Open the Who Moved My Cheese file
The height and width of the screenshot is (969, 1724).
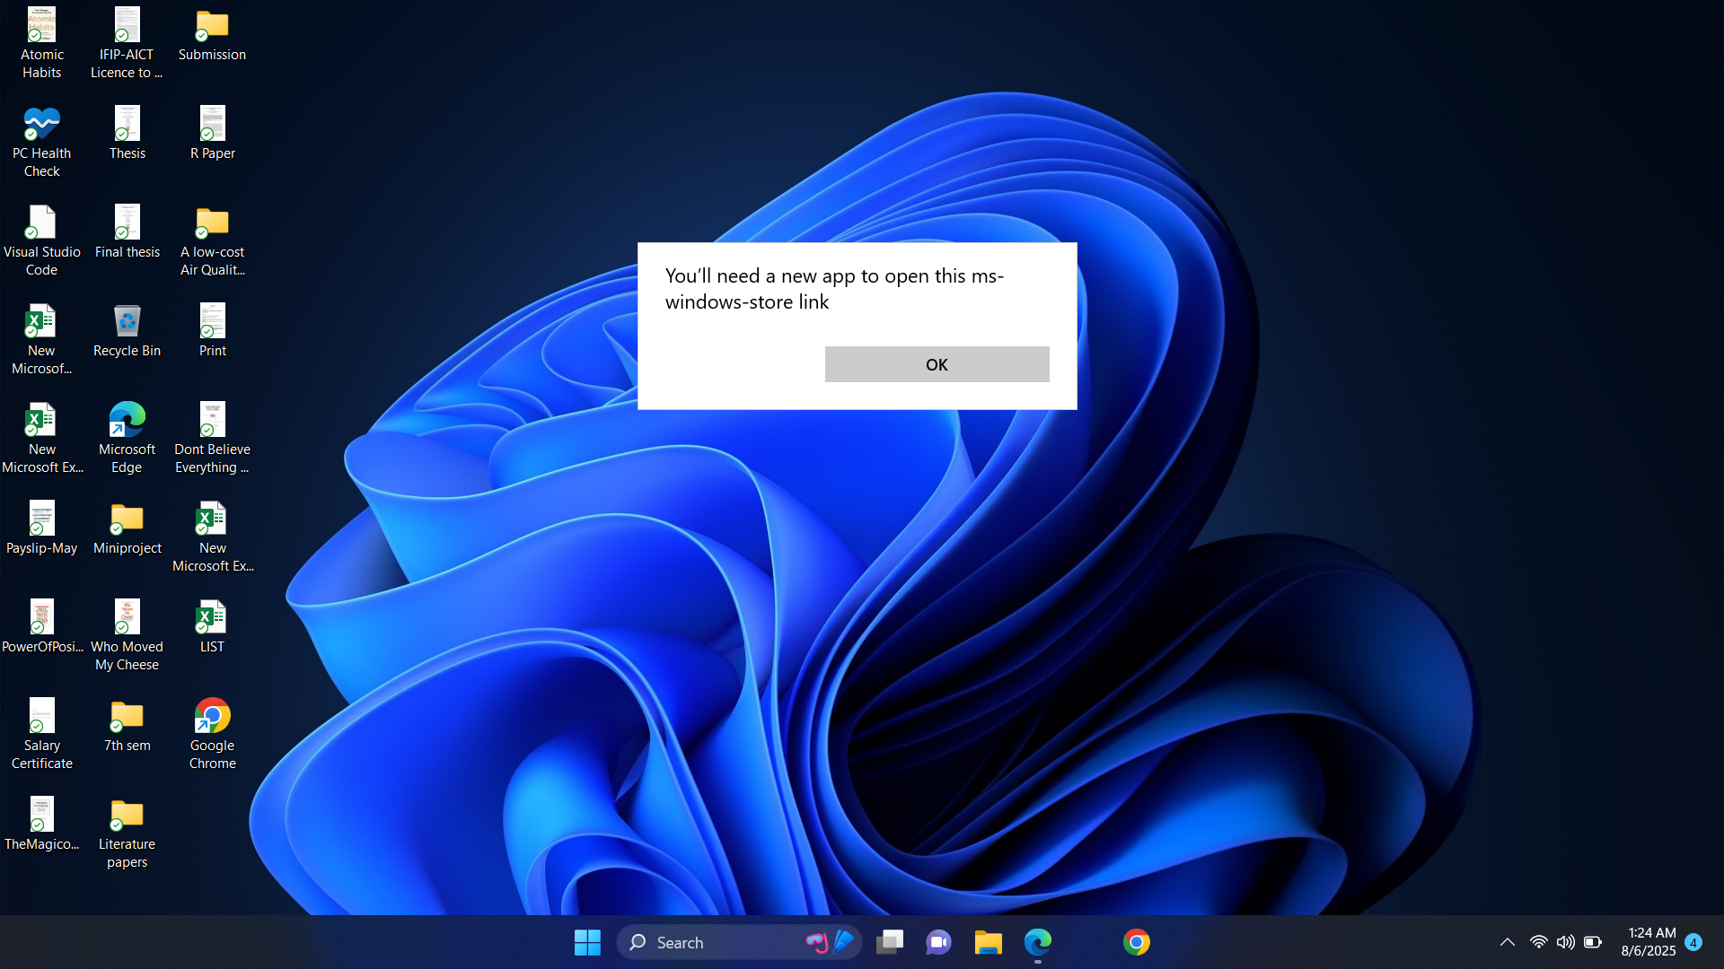127,617
